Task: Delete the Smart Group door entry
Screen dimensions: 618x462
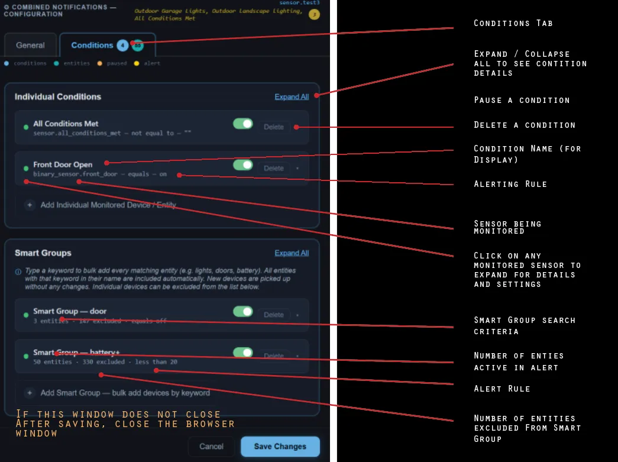Action: (x=274, y=315)
